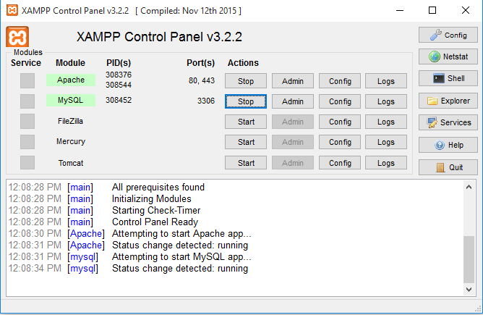Click the XAMPP title bar icon

click(x=12, y=10)
